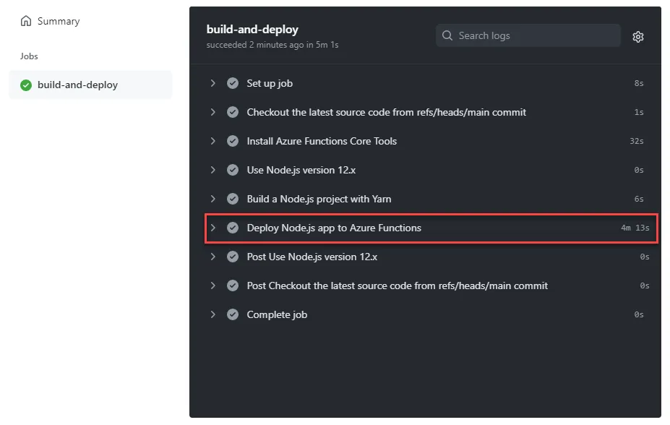
Task: Click the search magnifier icon in logs
Action: (447, 35)
